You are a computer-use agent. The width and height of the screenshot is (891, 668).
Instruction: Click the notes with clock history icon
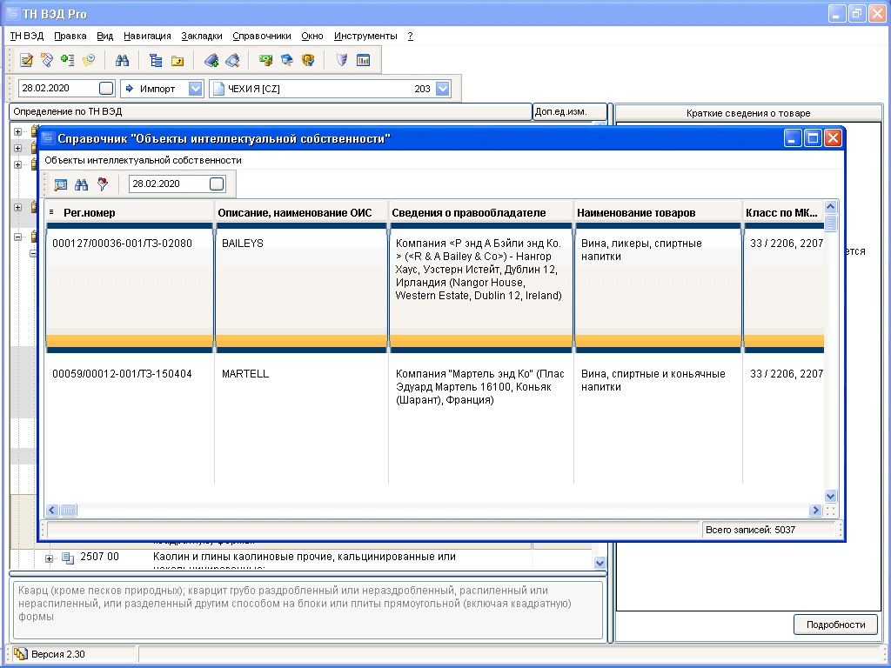tap(89, 60)
